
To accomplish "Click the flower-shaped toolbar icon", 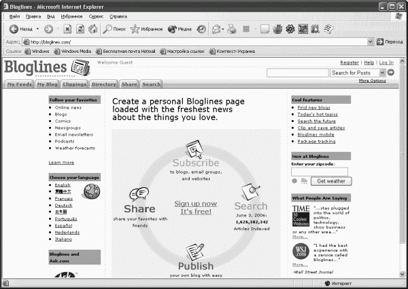I will [x=290, y=28].
